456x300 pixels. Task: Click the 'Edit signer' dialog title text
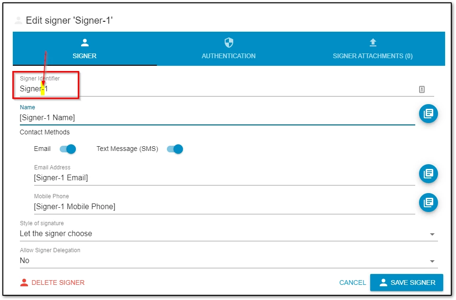click(x=69, y=21)
